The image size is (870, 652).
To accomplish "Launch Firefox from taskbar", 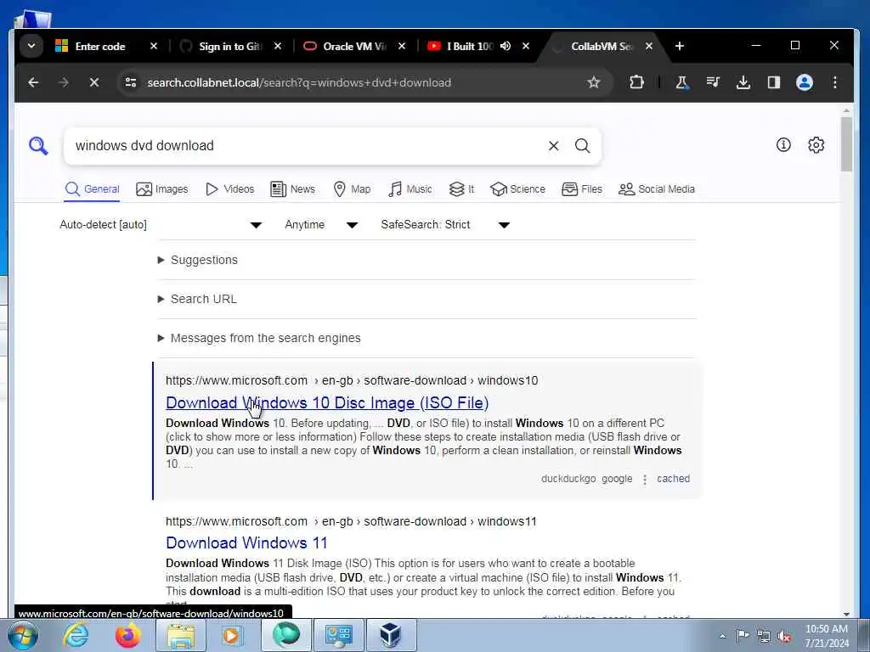I will [x=127, y=635].
